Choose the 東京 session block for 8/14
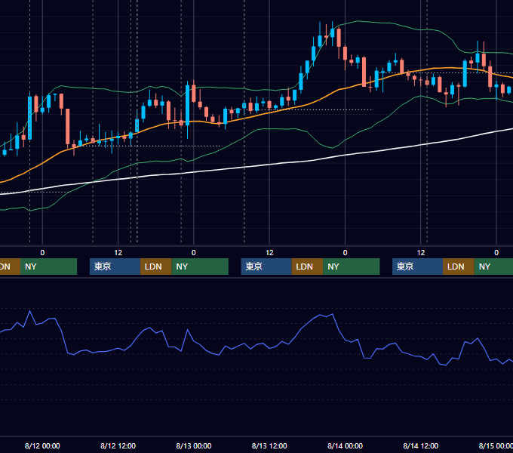Image resolution: width=513 pixels, height=453 pixels. pyautogui.click(x=418, y=267)
